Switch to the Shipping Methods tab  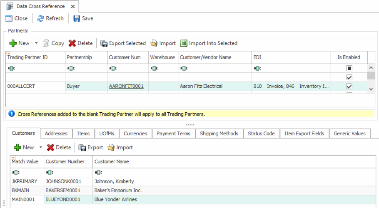point(219,134)
